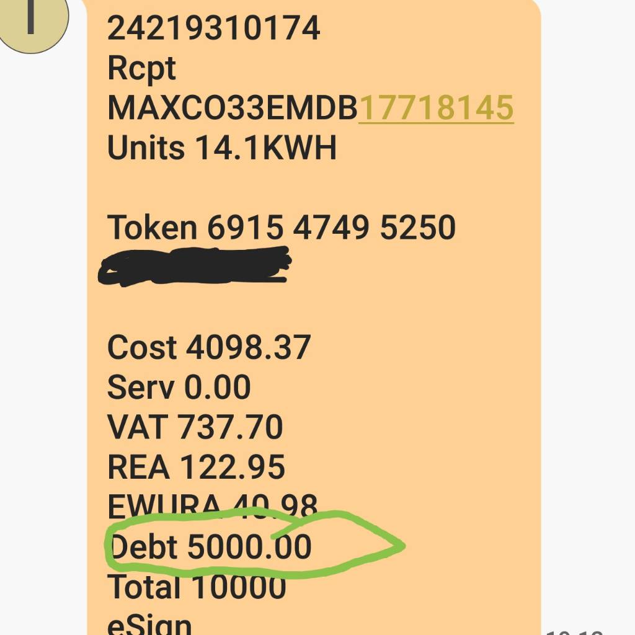Tap the message timestamp at bottom right

coord(575,629)
